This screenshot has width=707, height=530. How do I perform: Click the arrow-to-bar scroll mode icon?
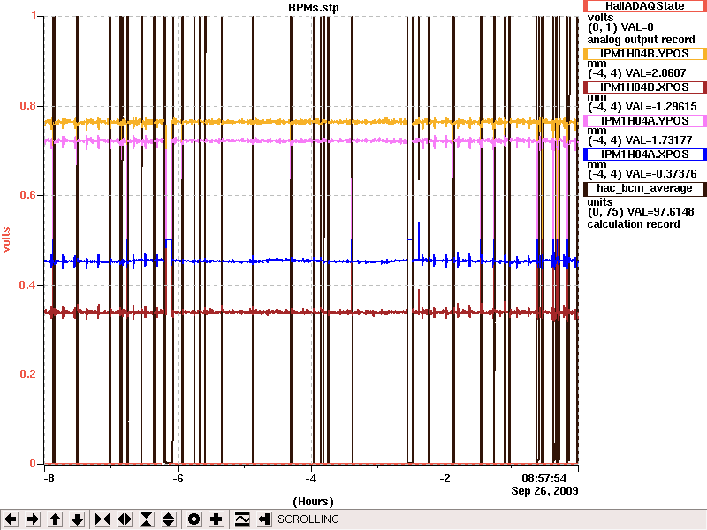(264, 519)
